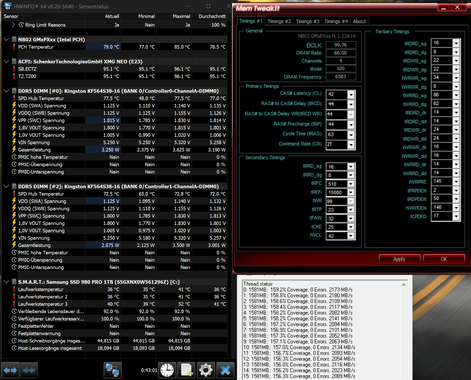Collapse the DDR5 DIMM [#0] sensor group

point(6,91)
